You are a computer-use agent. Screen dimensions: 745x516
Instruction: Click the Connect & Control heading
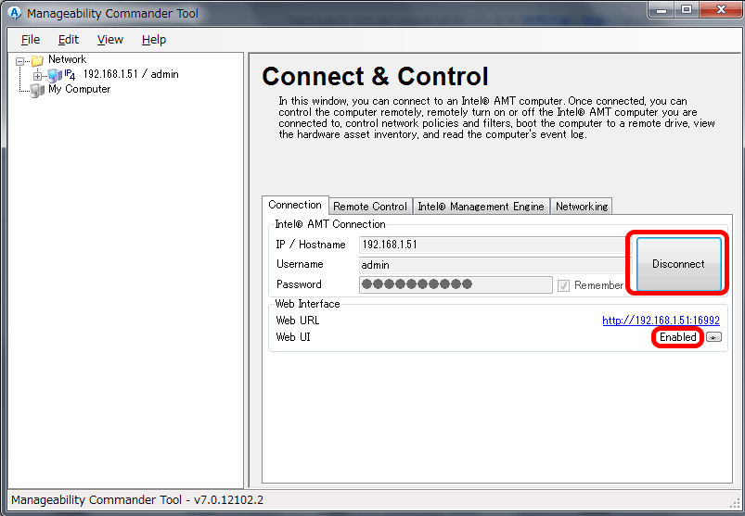tap(375, 76)
